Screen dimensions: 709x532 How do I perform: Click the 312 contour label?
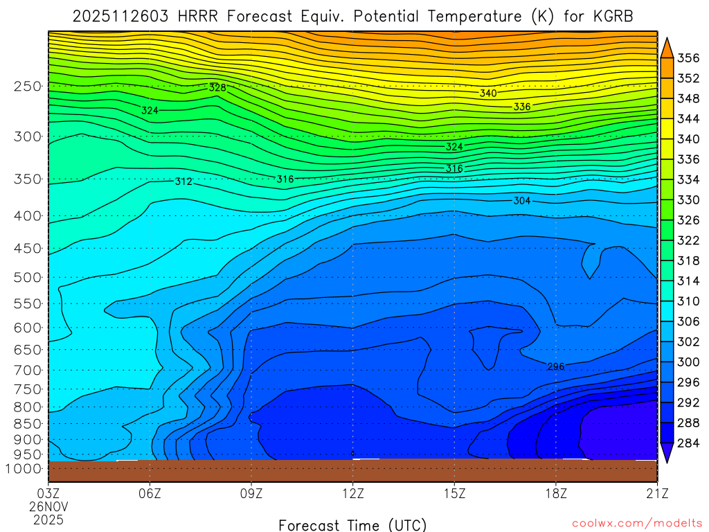click(x=183, y=181)
